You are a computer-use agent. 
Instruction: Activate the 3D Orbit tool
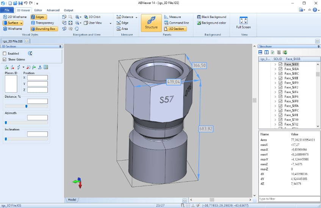92,17
